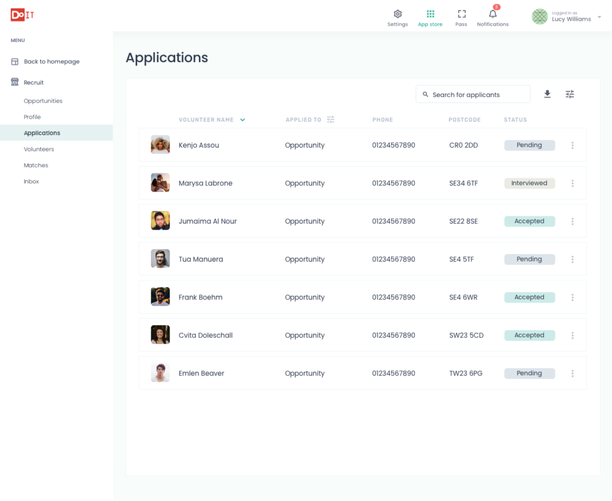This screenshot has width=612, height=501.
Task: Open the App store grid icon
Action: 430,14
